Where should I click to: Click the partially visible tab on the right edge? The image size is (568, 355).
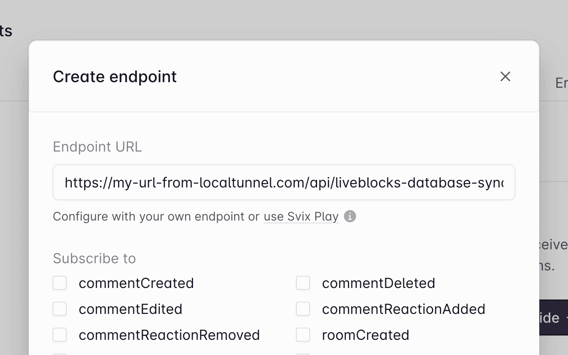561,83
